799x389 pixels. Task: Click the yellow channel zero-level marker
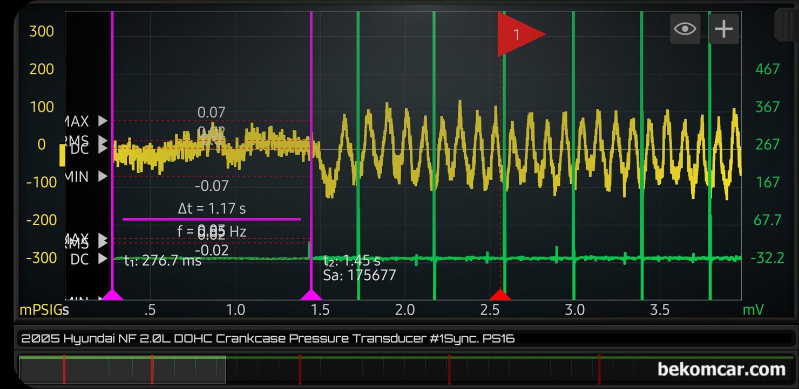click(62, 155)
